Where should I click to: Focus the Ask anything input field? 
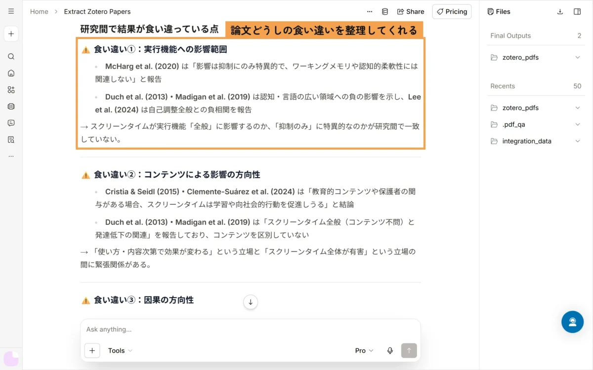pyautogui.click(x=251, y=329)
